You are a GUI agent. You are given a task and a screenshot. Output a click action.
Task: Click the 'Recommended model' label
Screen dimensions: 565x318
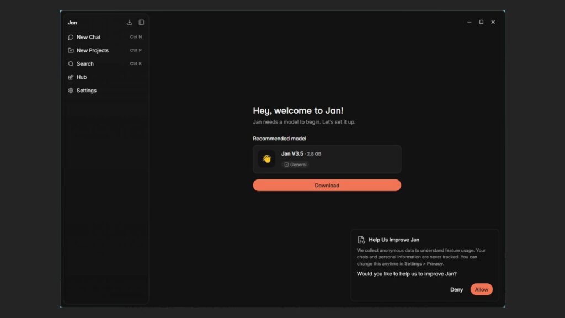click(279, 139)
